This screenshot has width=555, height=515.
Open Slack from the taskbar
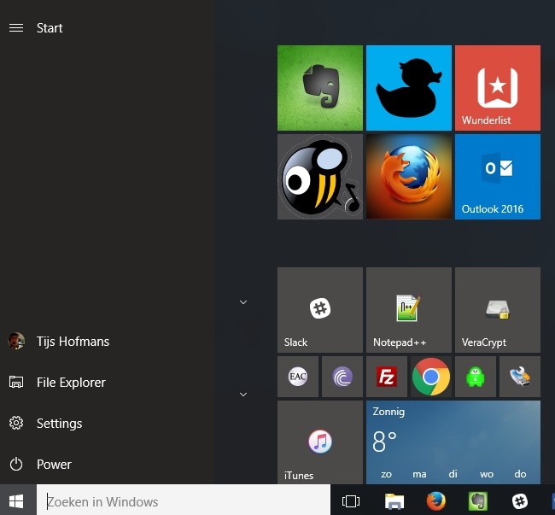[x=520, y=501]
